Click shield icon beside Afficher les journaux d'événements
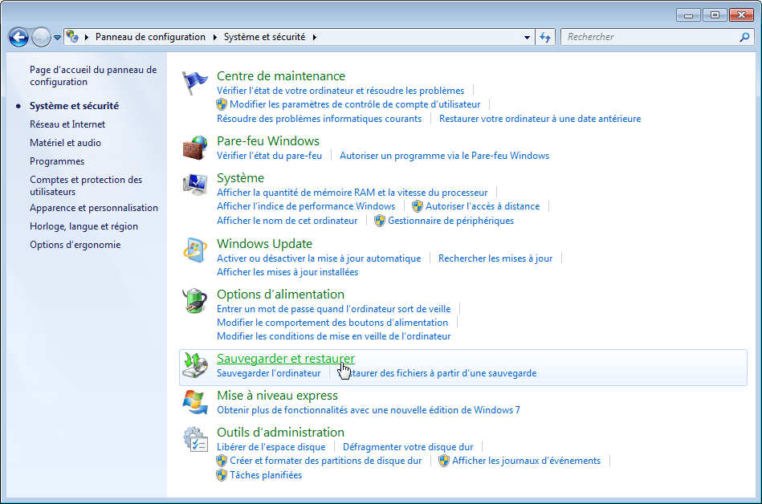The width and height of the screenshot is (762, 504). click(x=444, y=461)
